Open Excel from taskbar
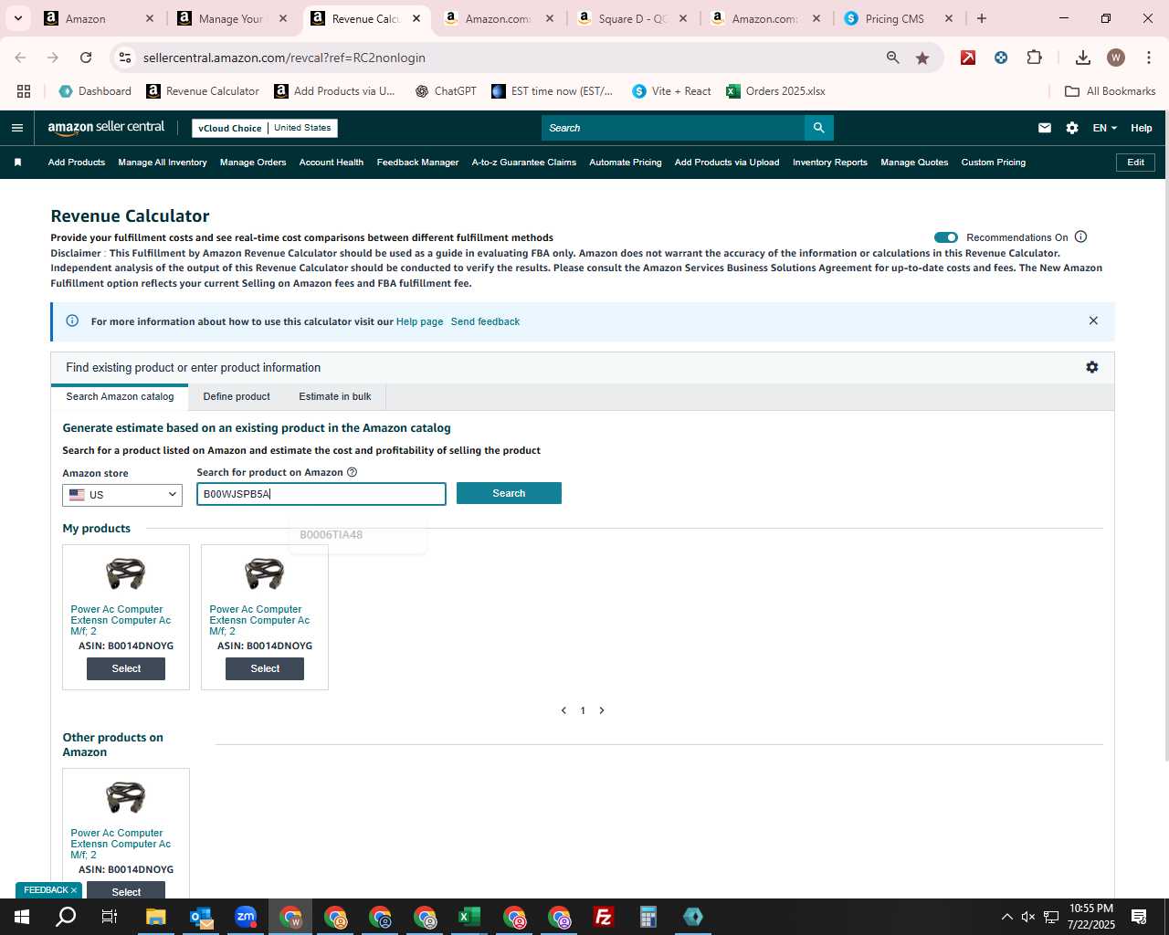This screenshot has height=935, width=1169. click(x=469, y=917)
